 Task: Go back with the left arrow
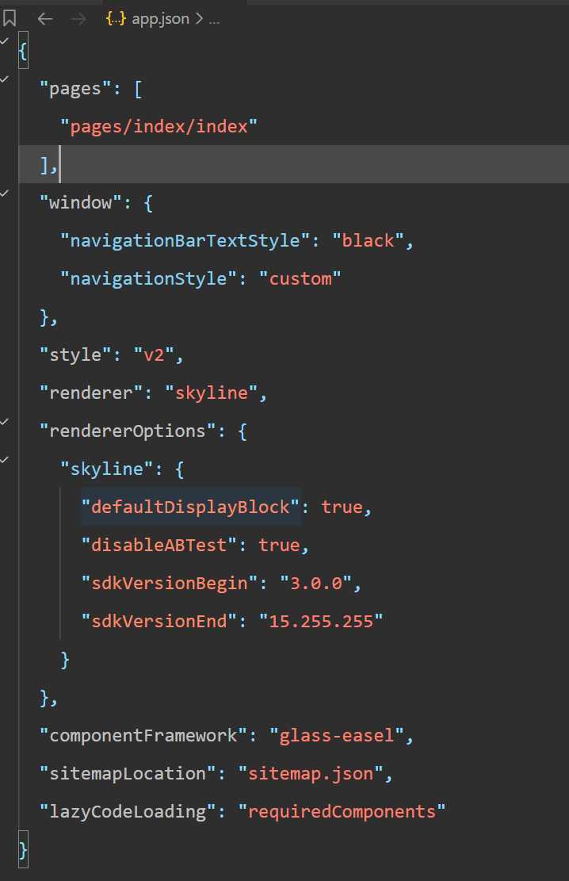pyautogui.click(x=45, y=18)
